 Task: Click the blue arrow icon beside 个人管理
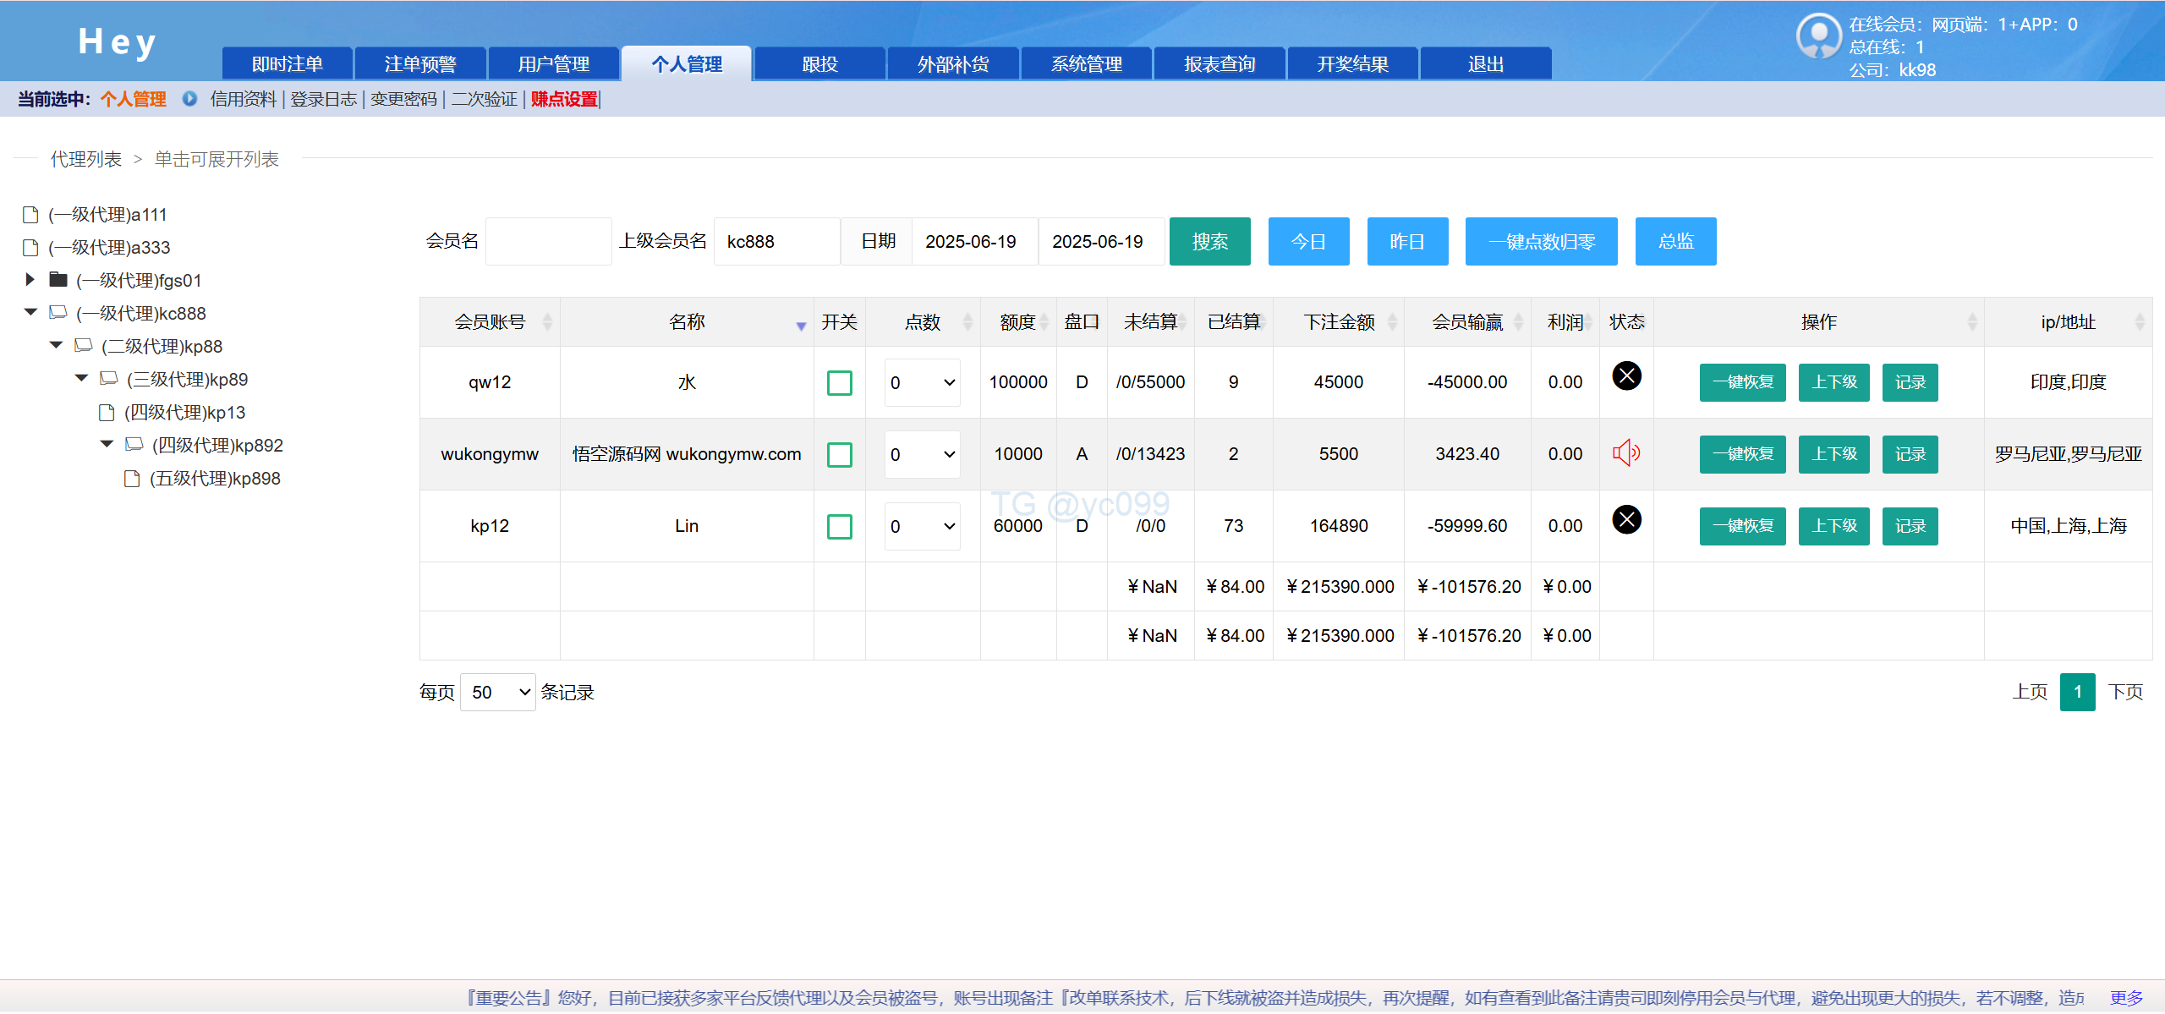coord(189,99)
